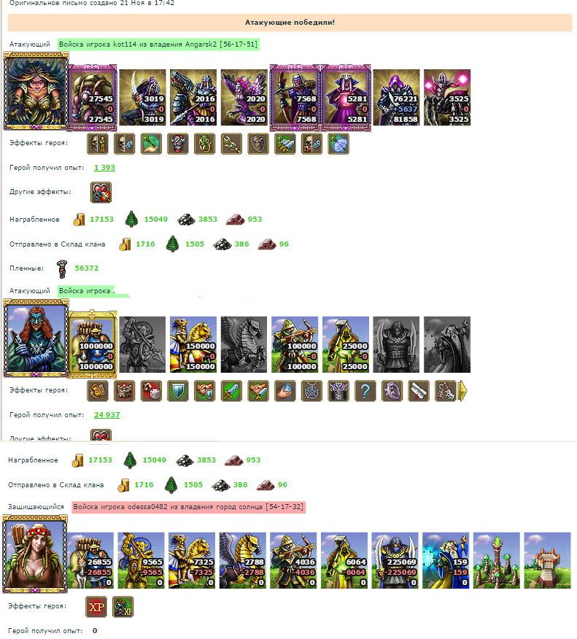Click the defender unit tile showing 225069
Image resolution: width=577 pixels, height=639 pixels.
click(x=395, y=560)
